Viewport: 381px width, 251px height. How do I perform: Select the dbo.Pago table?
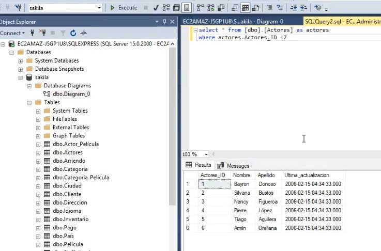(x=65, y=227)
